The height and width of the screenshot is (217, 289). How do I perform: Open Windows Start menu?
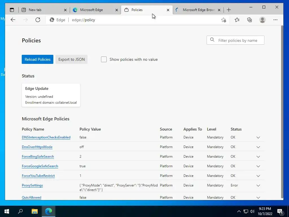(7, 211)
